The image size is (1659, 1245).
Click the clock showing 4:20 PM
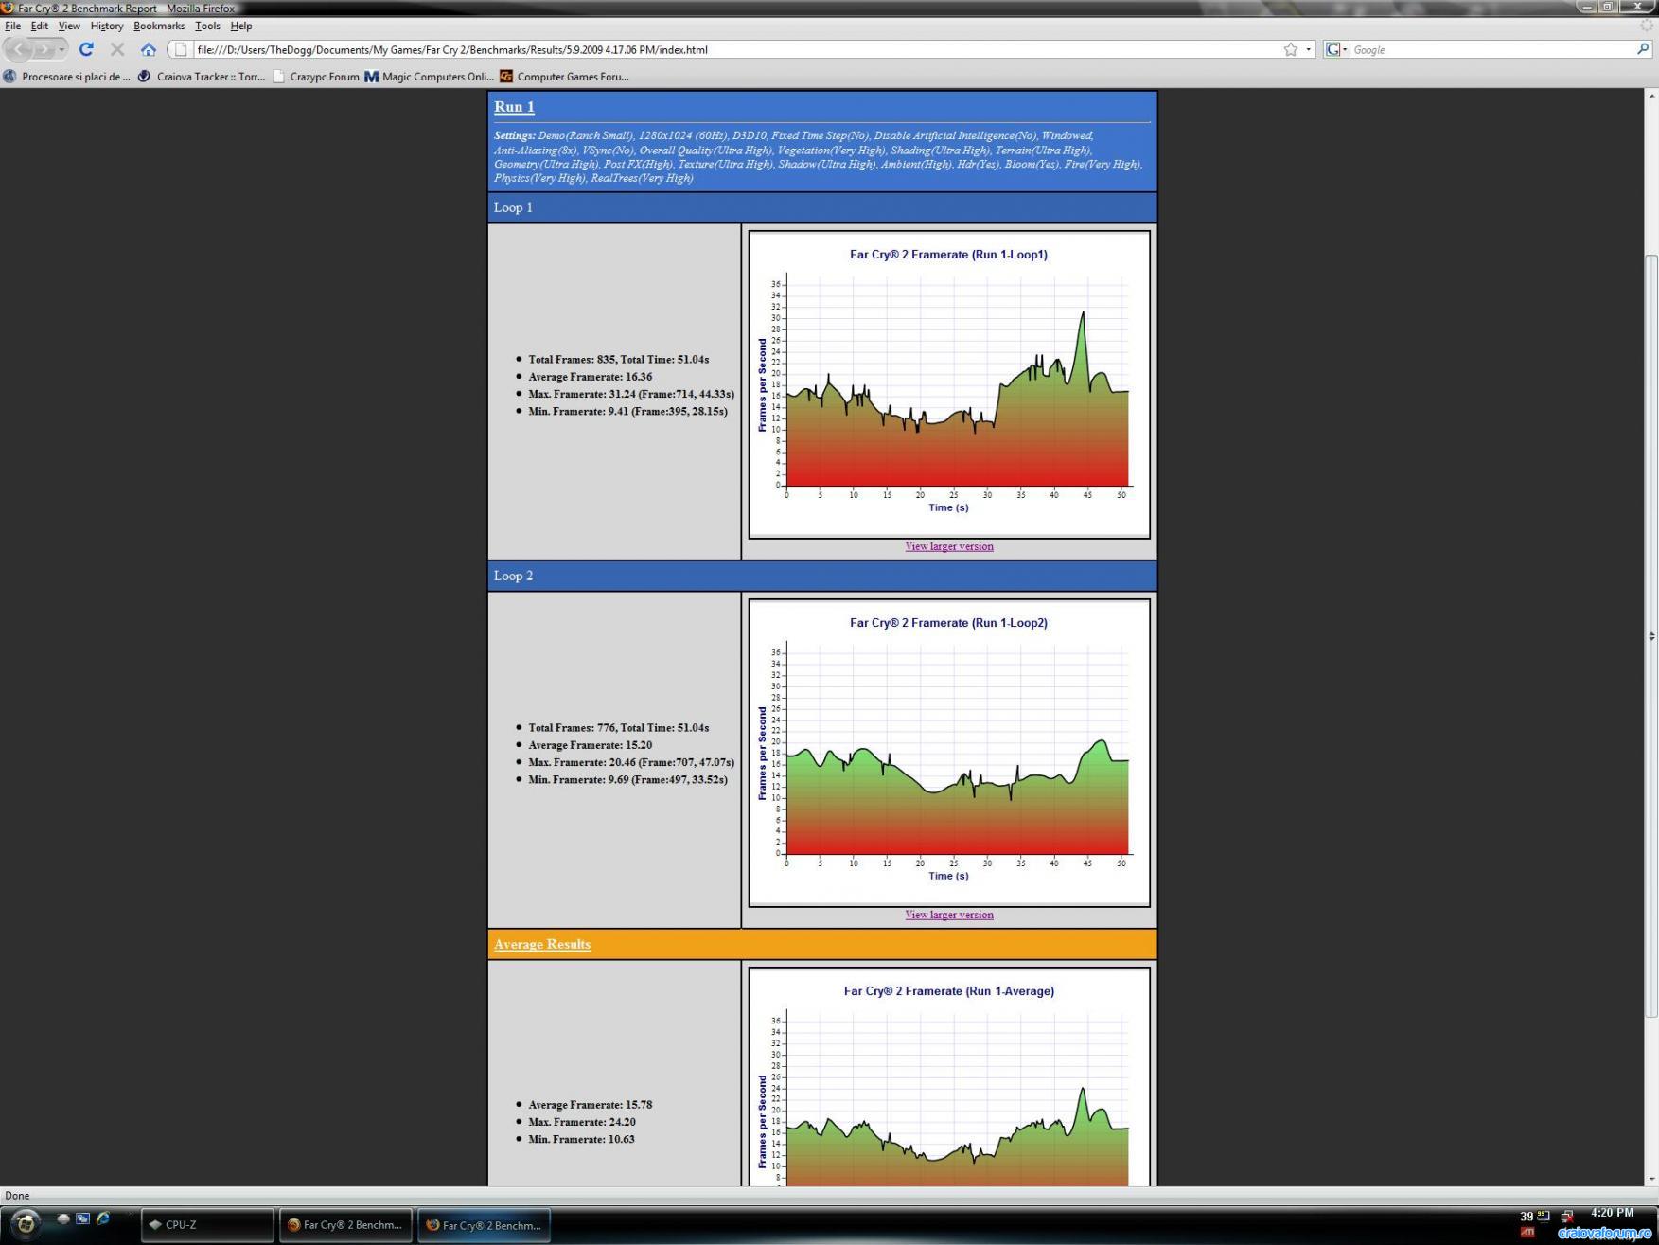point(1612,1213)
